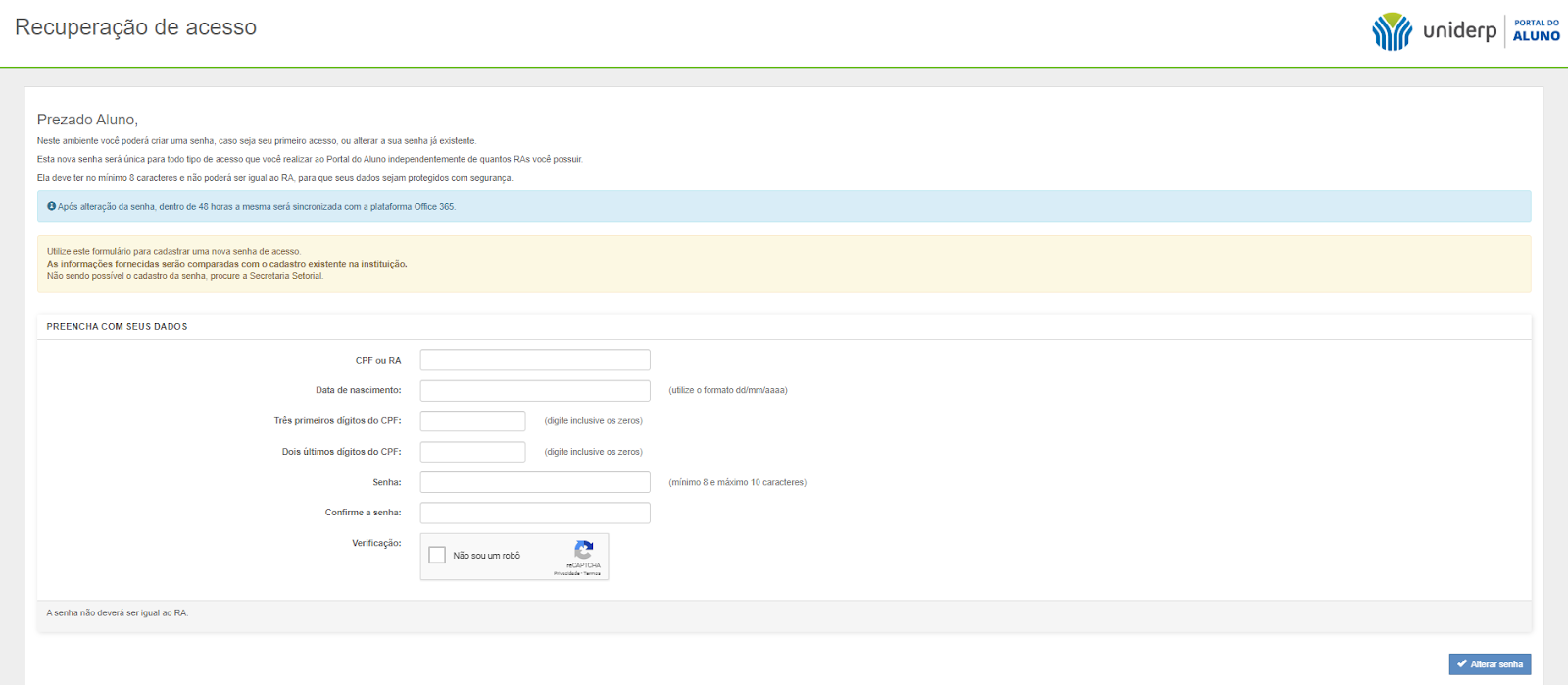Click the CPF ou RA input field
This screenshot has width=1568, height=685.
(x=535, y=360)
